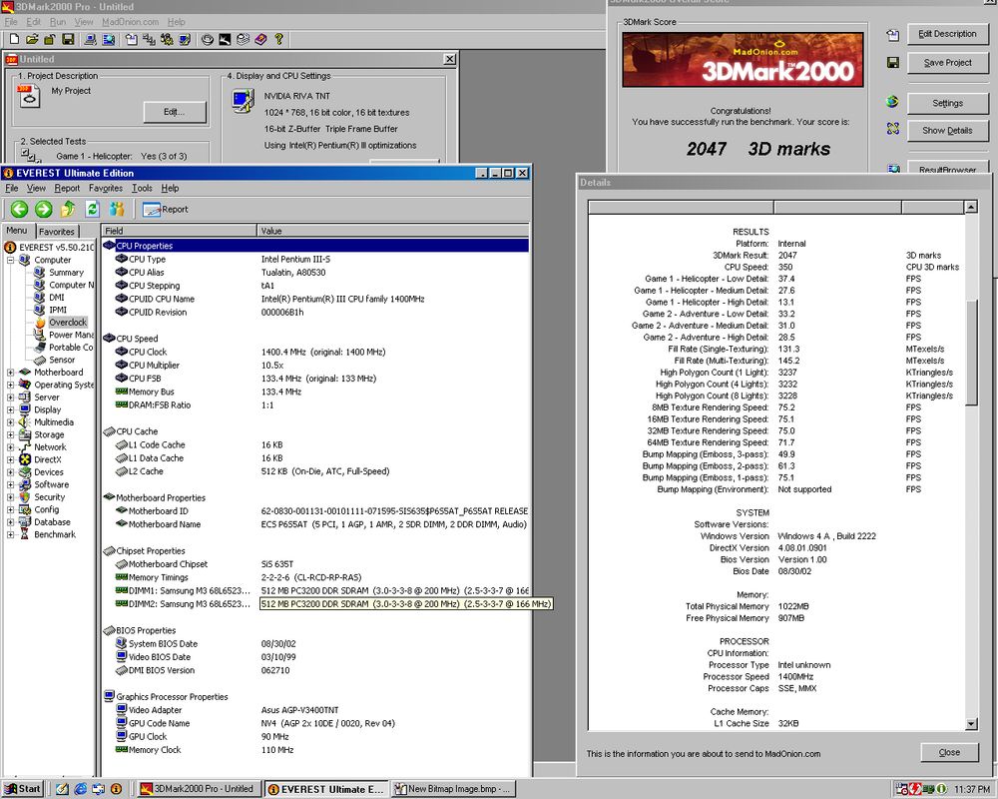Click the Save disk icon in 3DMark2000 toolbar
The image size is (998, 799).
[x=68, y=40]
